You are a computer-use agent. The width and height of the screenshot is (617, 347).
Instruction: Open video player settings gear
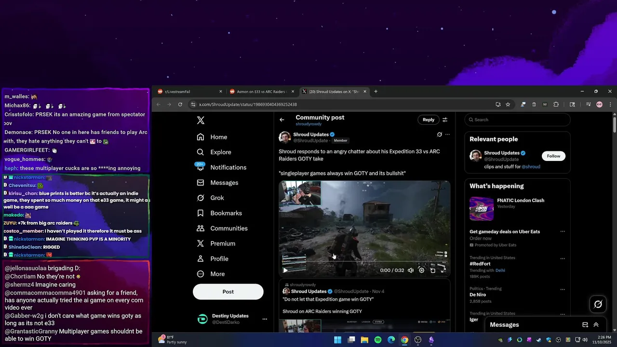[421, 270]
